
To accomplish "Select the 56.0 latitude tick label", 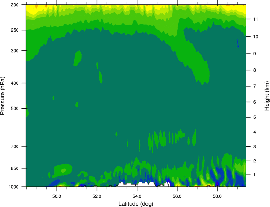I will [177, 196].
